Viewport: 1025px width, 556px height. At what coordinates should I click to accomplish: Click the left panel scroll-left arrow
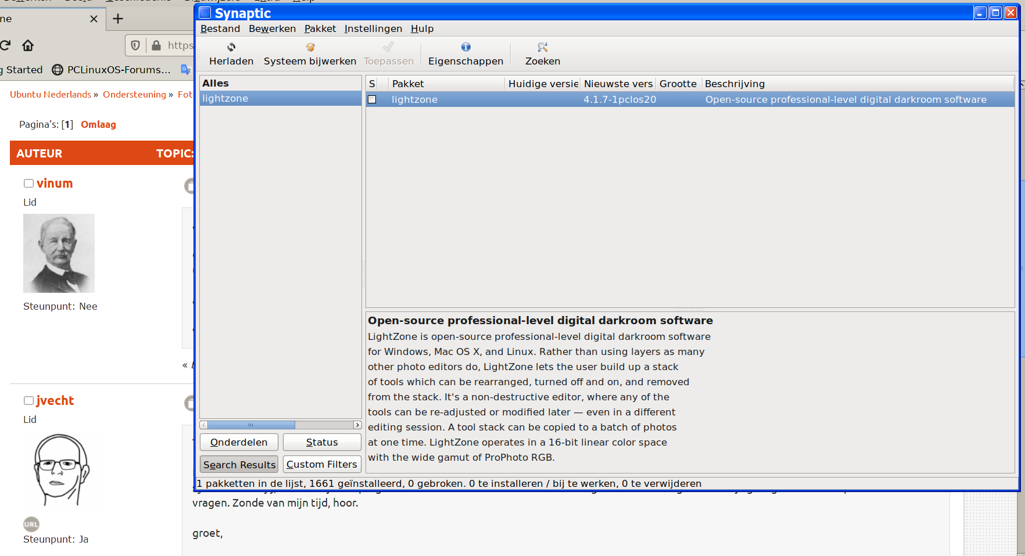point(203,425)
